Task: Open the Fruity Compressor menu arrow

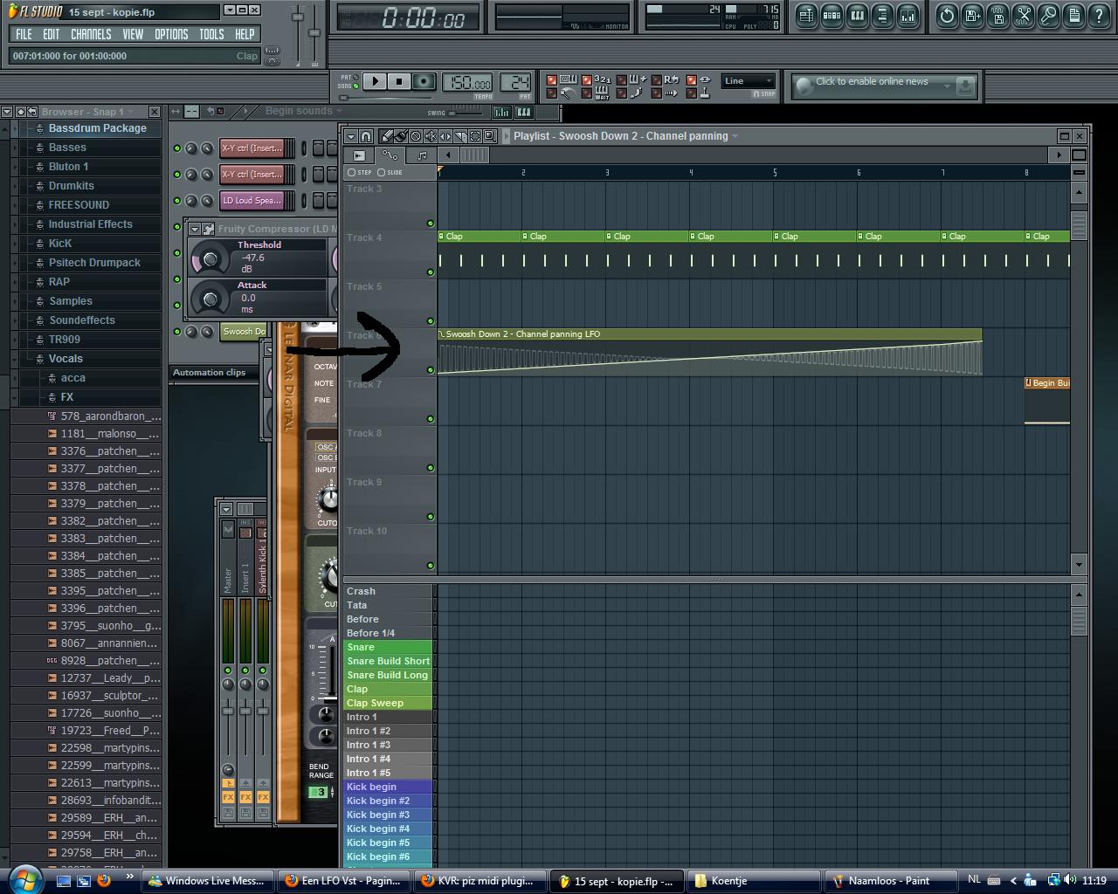Action: (194, 229)
